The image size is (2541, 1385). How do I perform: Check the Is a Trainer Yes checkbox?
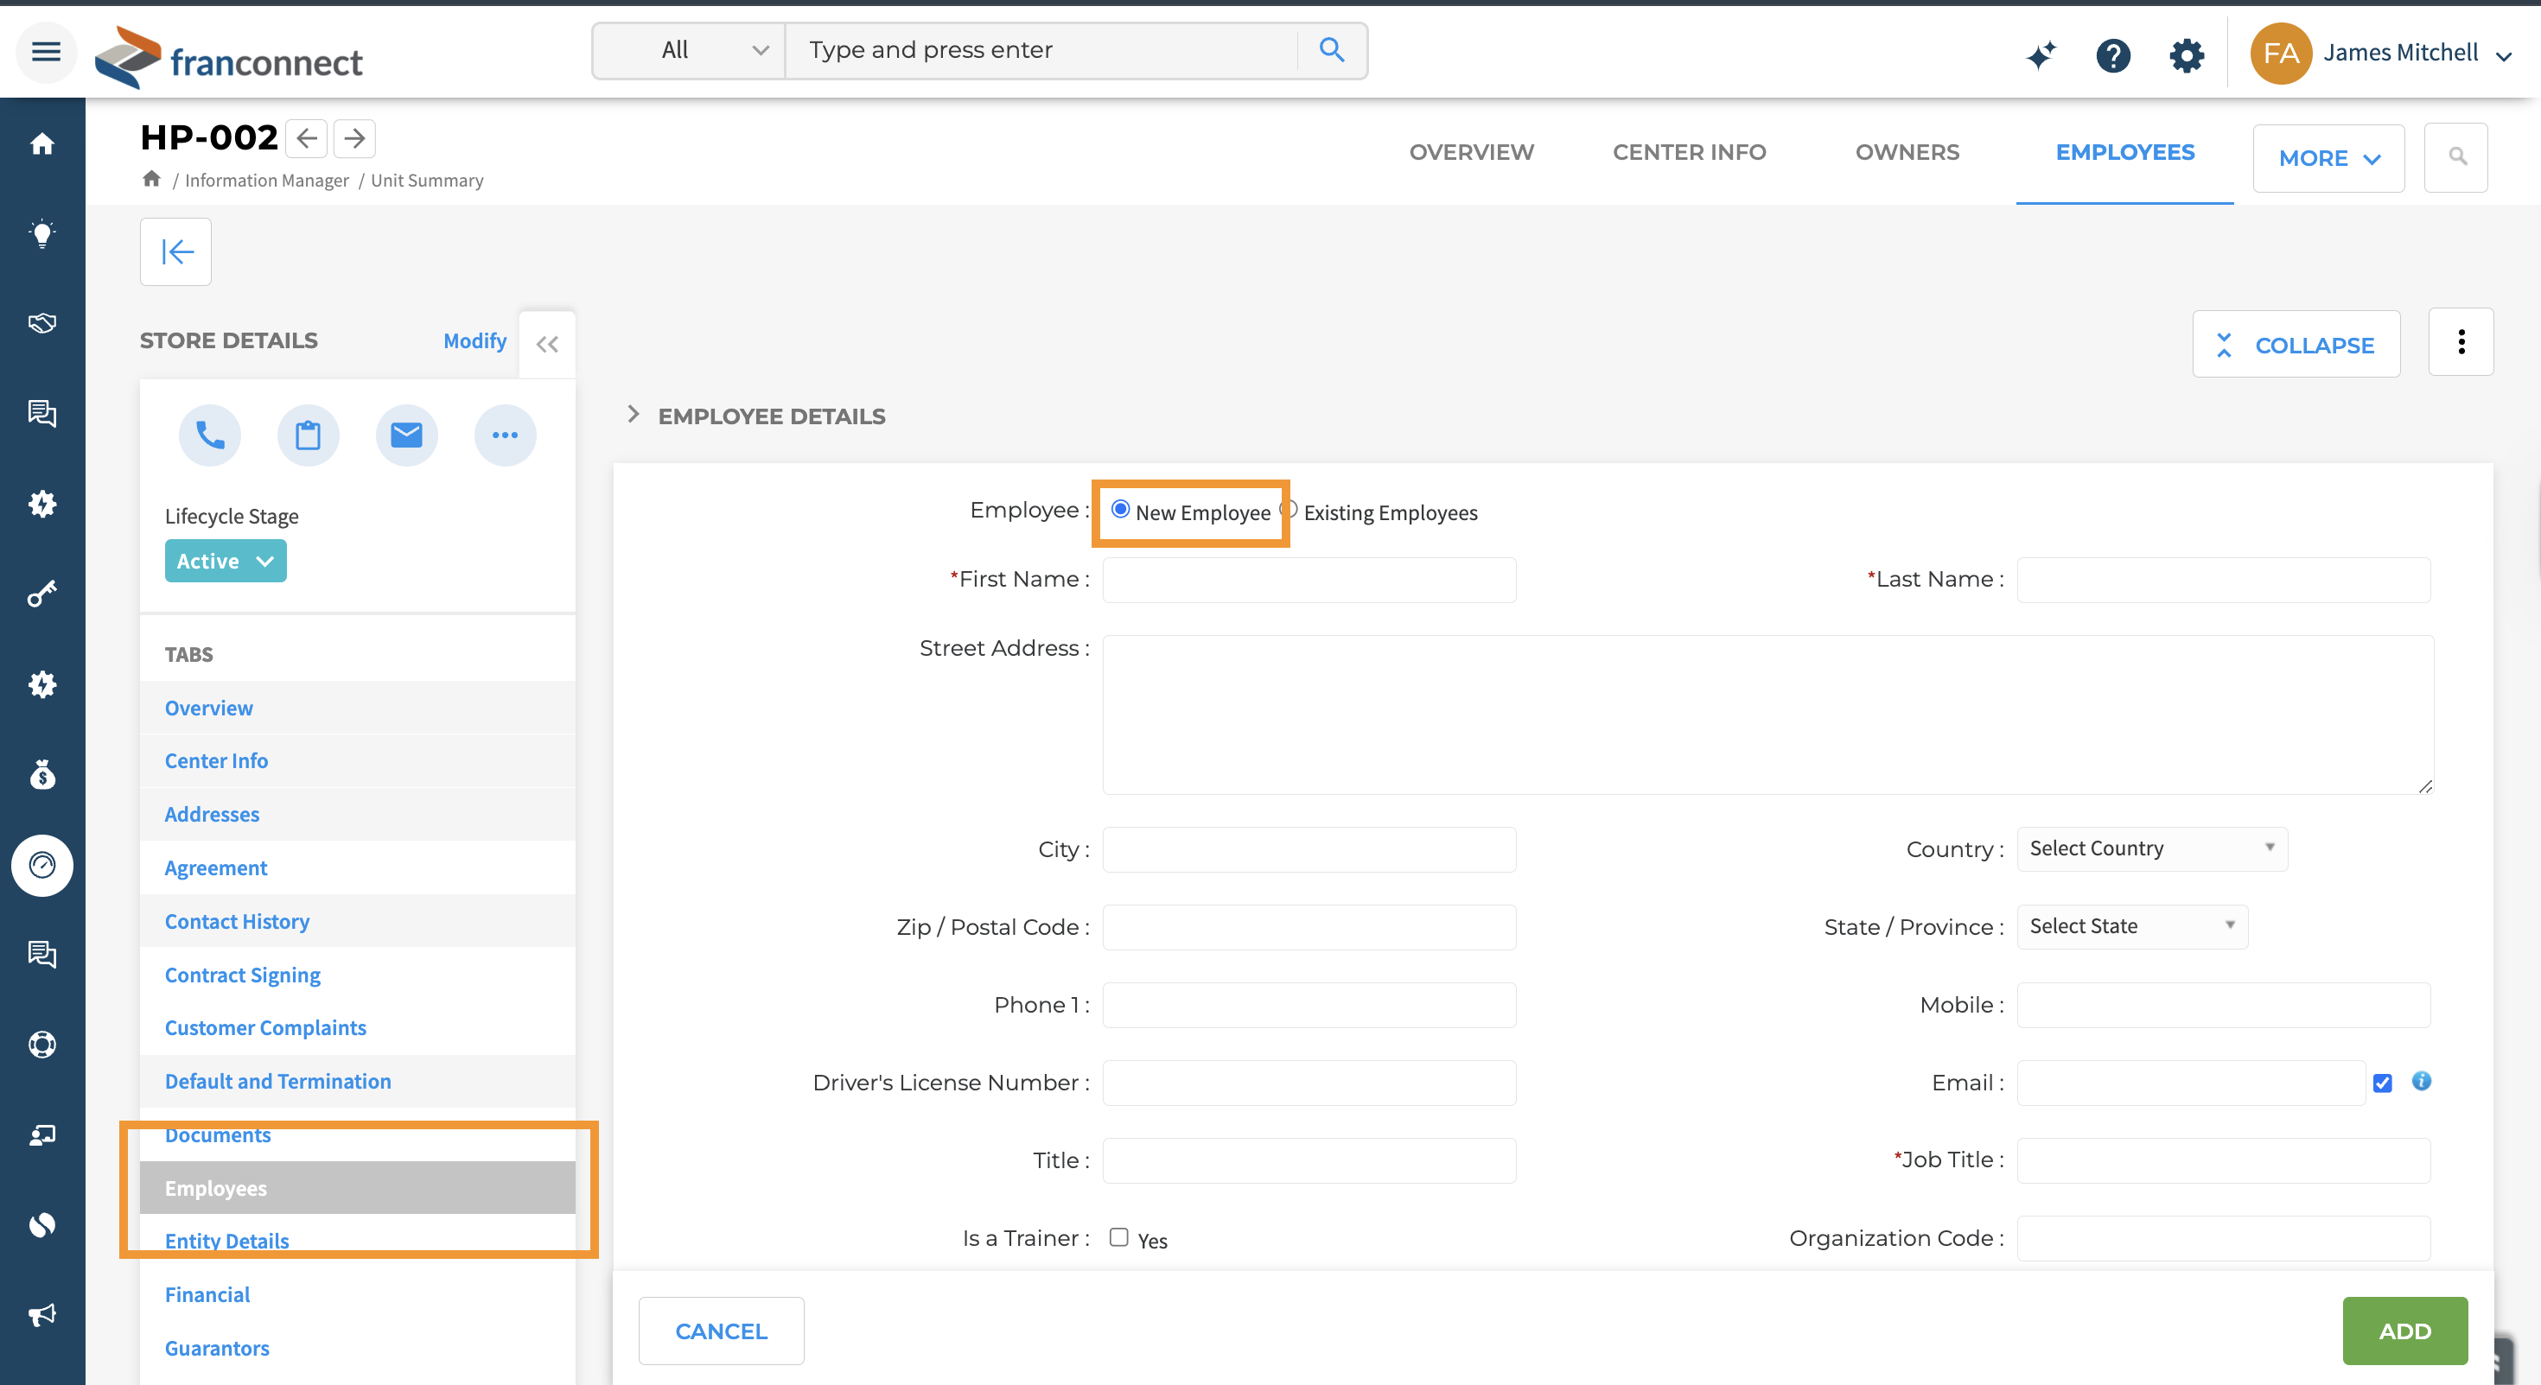pyautogui.click(x=1118, y=1237)
